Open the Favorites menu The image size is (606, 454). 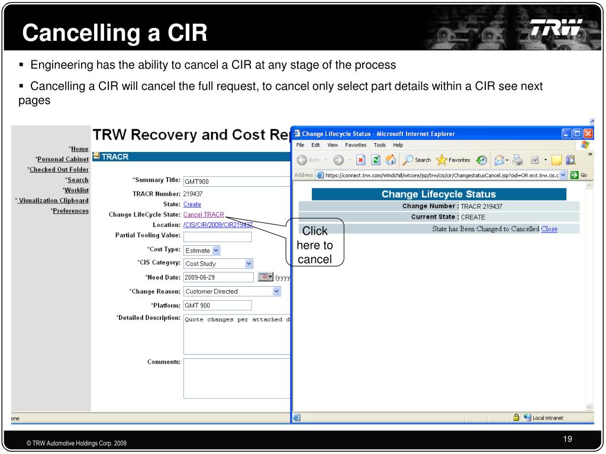[x=356, y=145]
